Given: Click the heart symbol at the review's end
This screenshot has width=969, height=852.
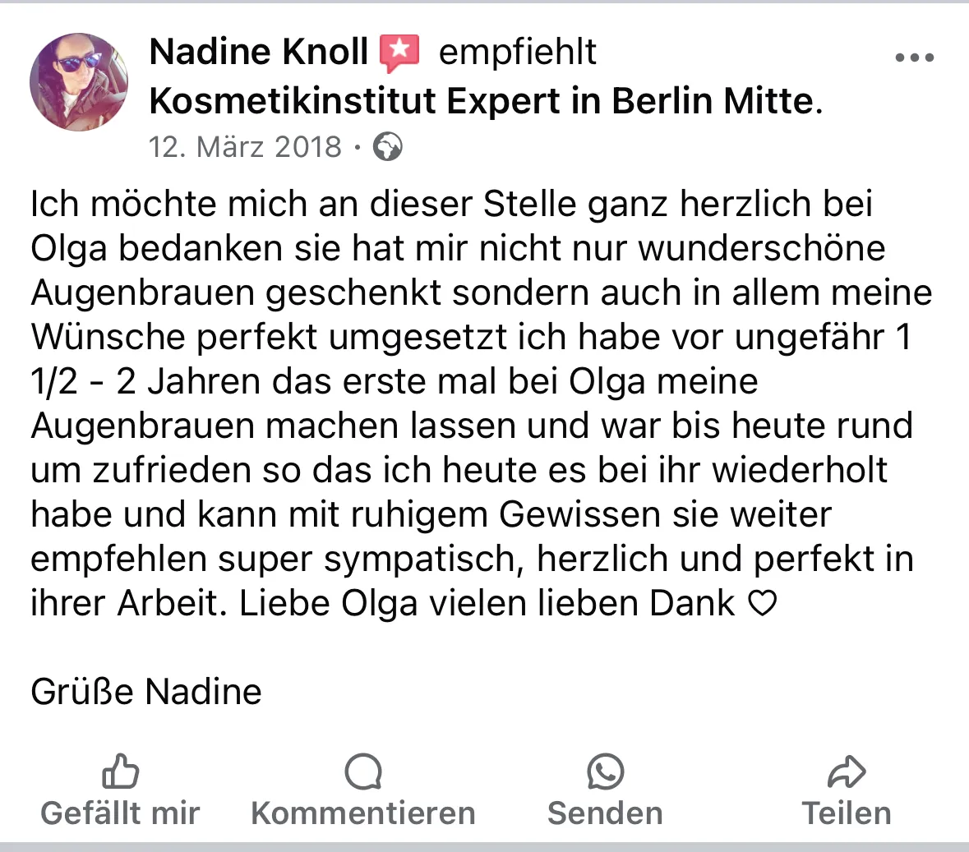Looking at the screenshot, I should [761, 602].
